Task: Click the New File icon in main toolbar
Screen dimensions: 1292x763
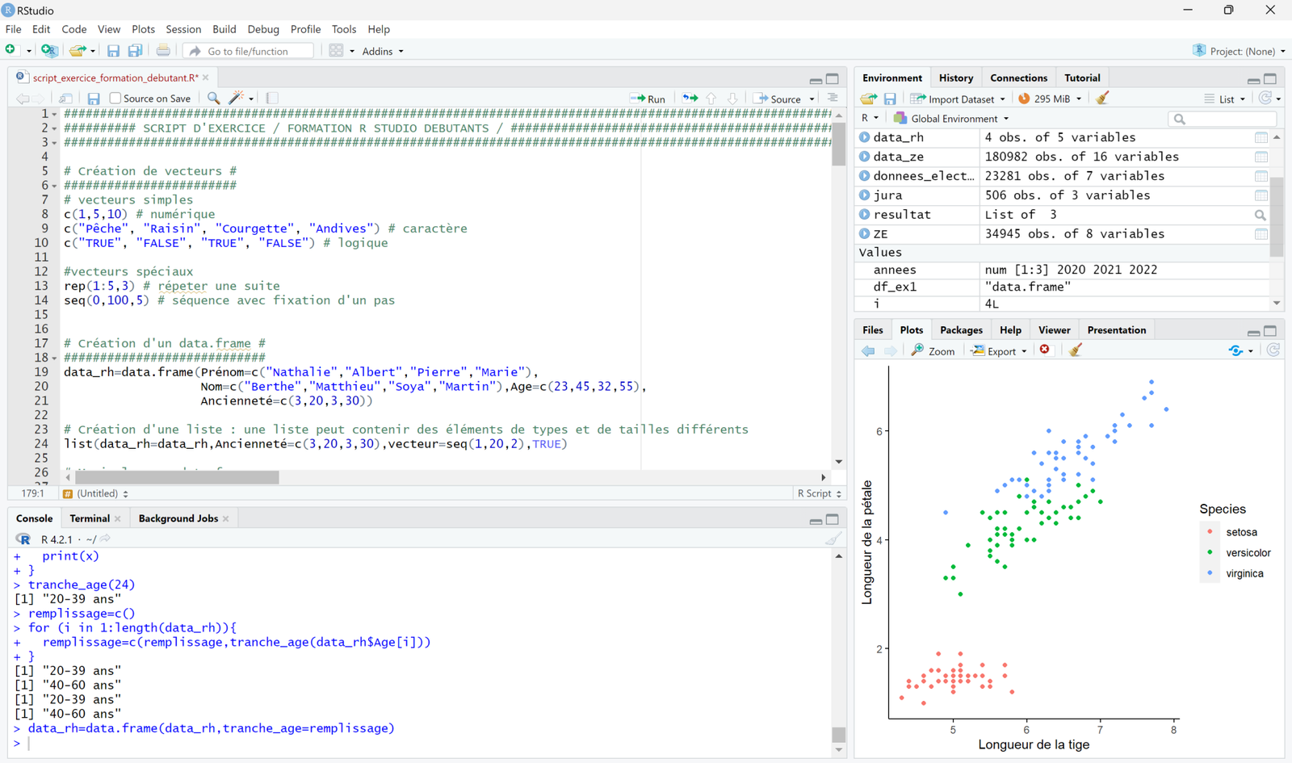Action: point(10,50)
